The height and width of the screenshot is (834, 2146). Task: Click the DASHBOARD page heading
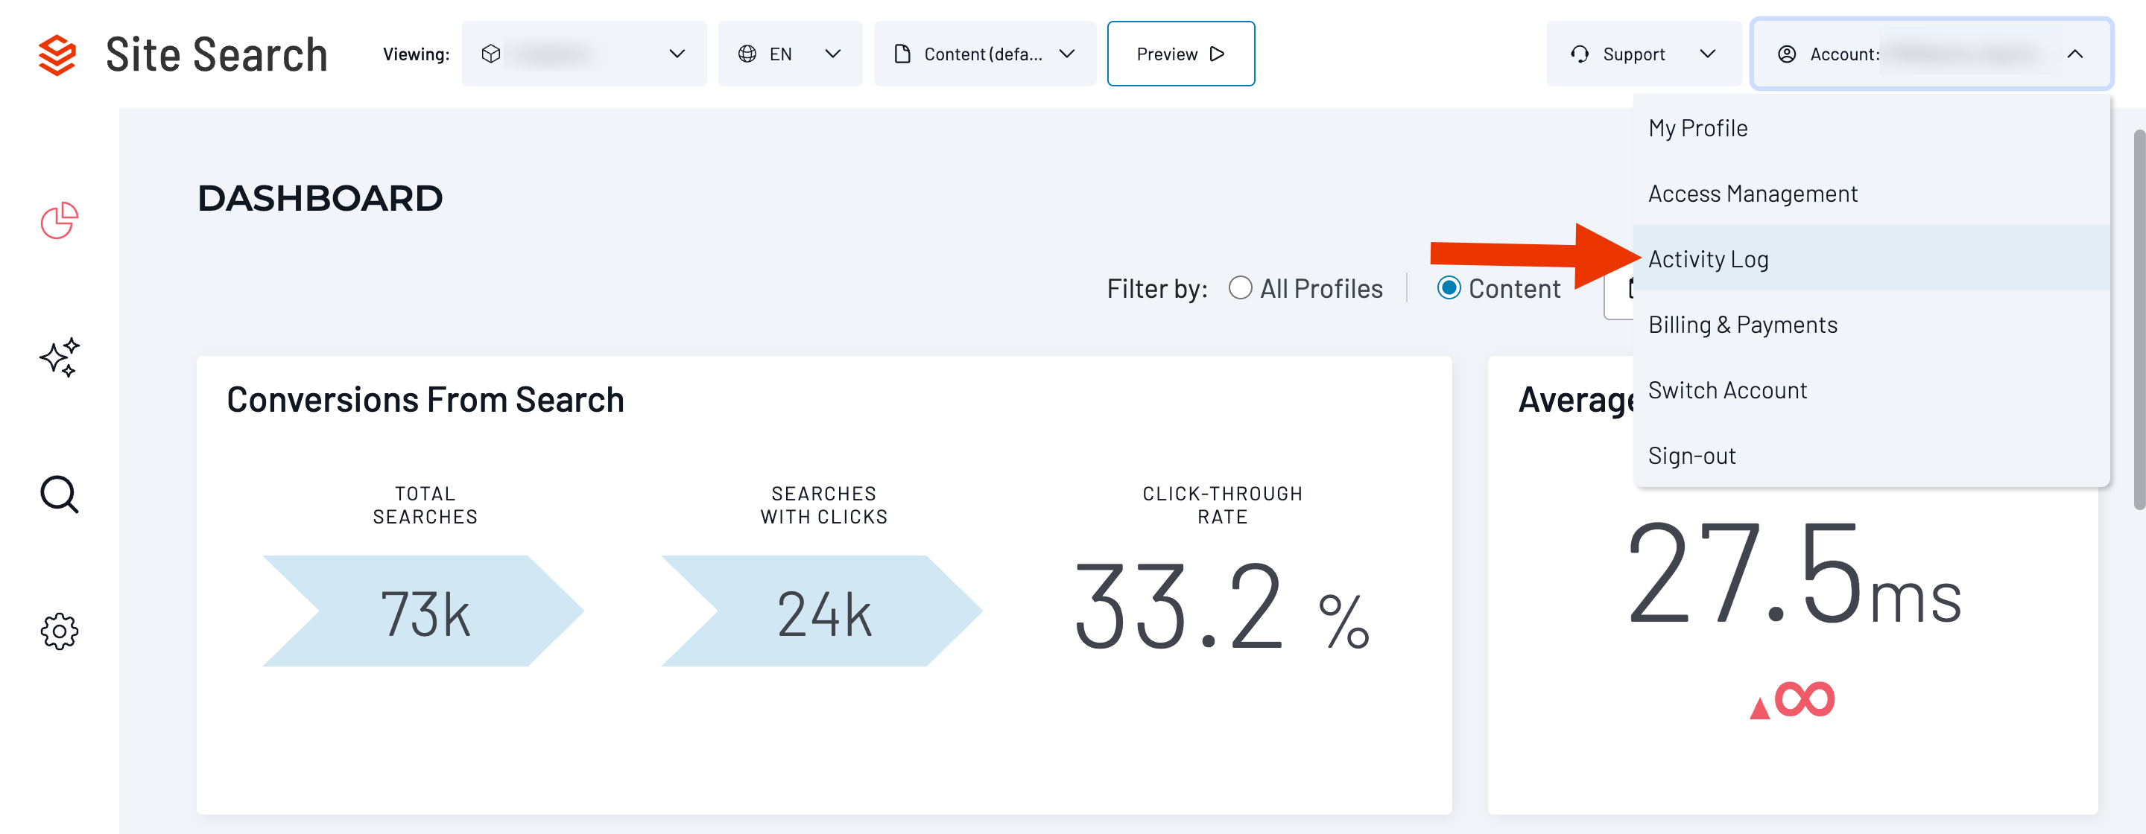(x=320, y=198)
